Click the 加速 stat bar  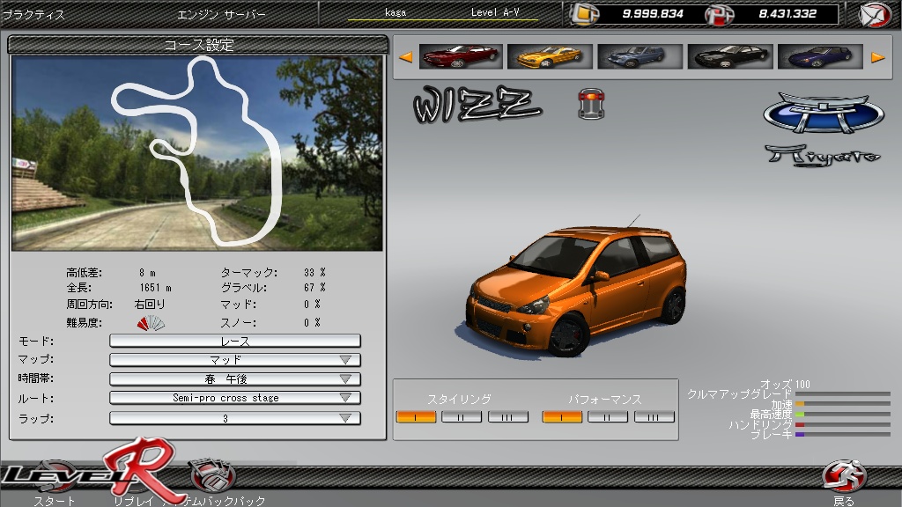click(843, 403)
